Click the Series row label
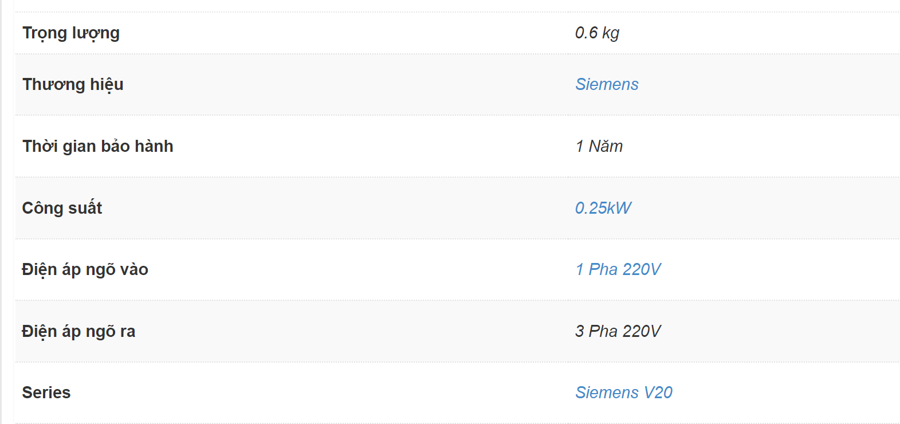 [x=46, y=392]
